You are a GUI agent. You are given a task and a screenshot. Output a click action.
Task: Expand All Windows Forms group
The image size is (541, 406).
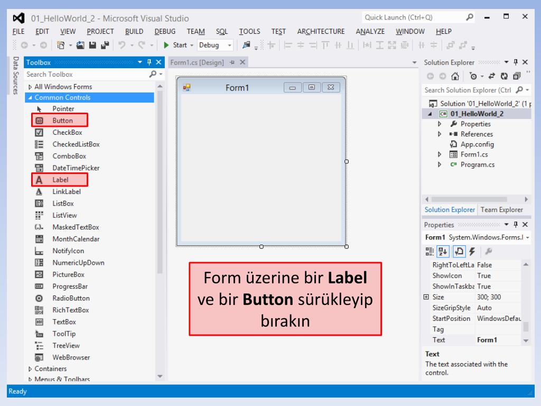[x=30, y=87]
